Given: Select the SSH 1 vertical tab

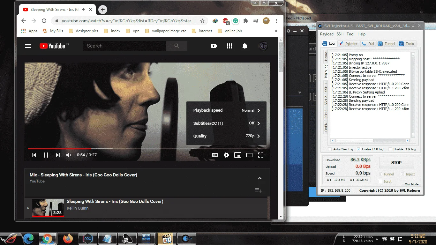Looking at the screenshot, I should [326, 87].
